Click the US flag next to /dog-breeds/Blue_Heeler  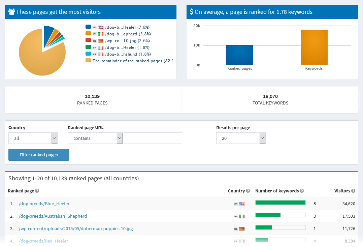pos(242,203)
